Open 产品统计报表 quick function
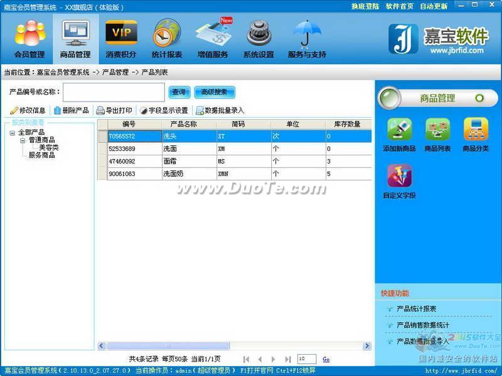Viewport: 502px width, 376px height. (416, 309)
